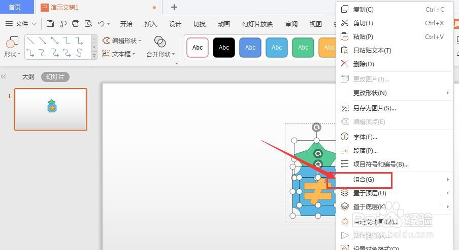Image resolution: width=459 pixels, height=250 pixels.
Task: Click the Send to back layers icon
Action: tap(345, 206)
